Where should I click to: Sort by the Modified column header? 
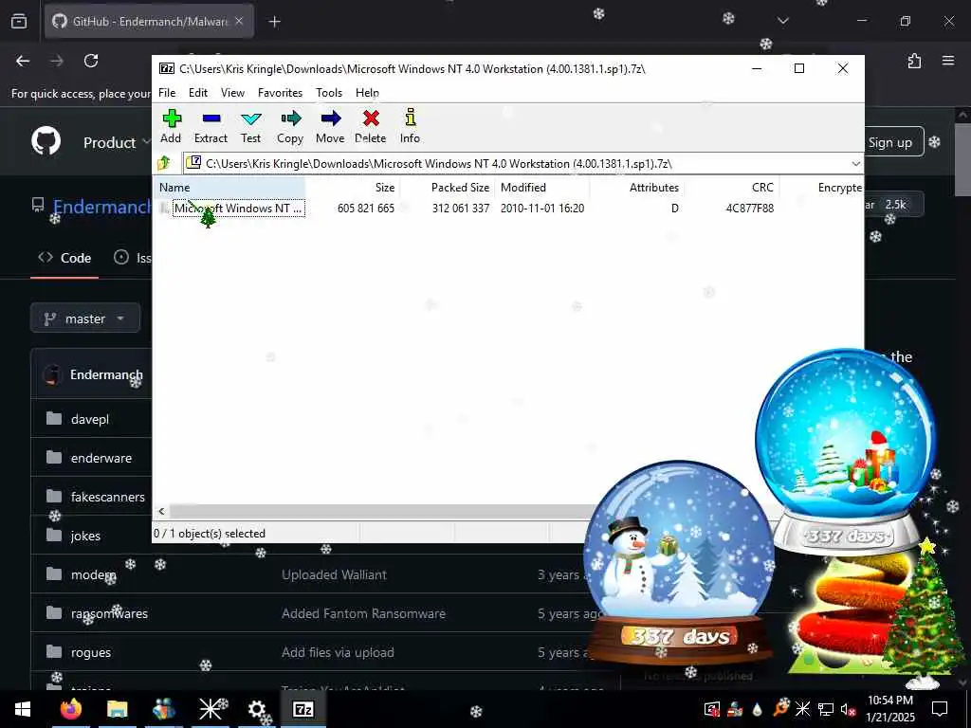pyautogui.click(x=541, y=188)
